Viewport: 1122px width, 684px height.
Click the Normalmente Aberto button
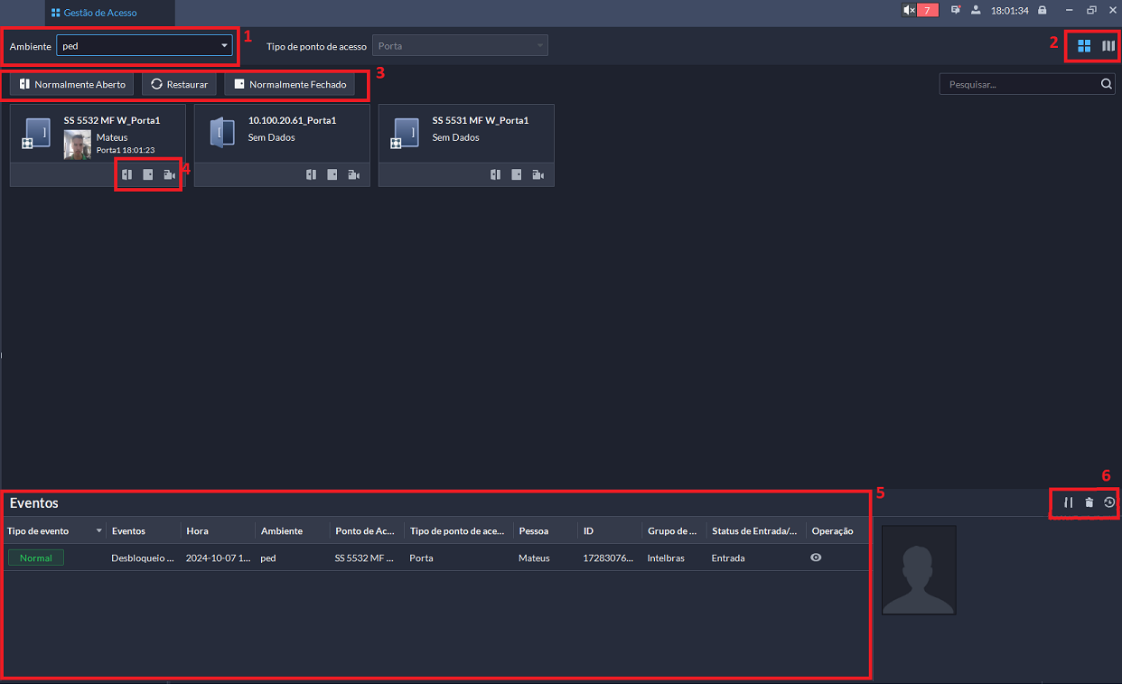[72, 84]
